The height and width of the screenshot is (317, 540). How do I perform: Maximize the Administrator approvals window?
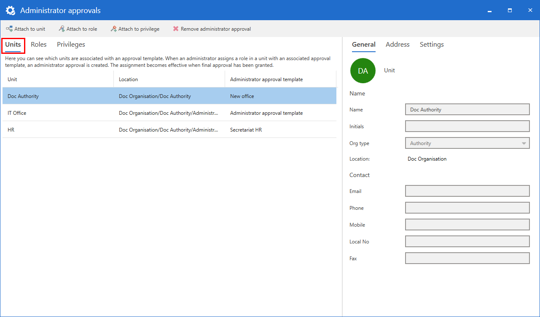510,11
